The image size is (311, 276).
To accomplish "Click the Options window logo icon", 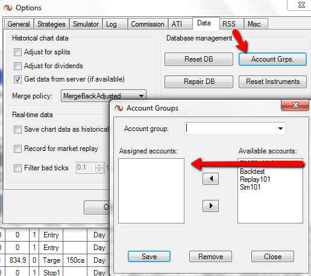I will 8,8.
